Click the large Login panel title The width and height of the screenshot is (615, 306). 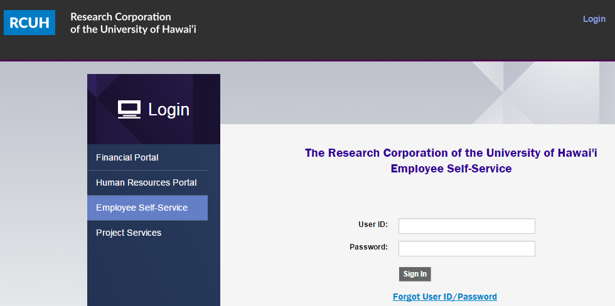pos(169,110)
